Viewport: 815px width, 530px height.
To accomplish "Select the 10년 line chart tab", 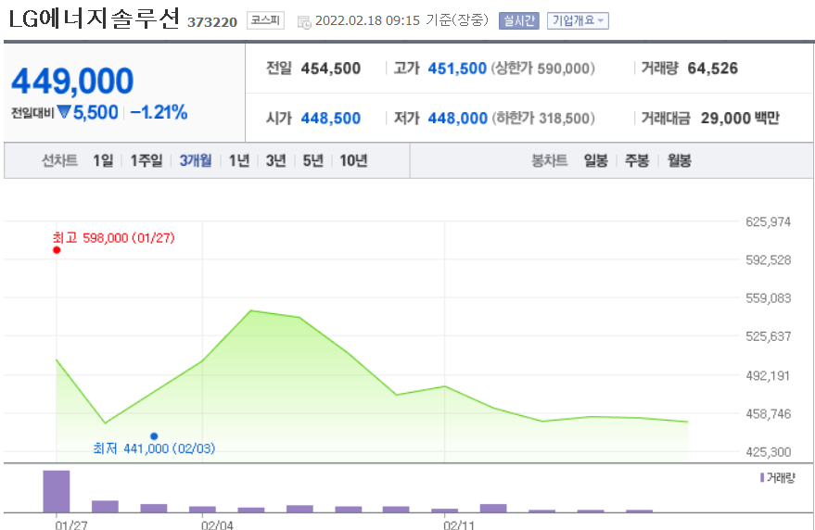I will (x=353, y=160).
